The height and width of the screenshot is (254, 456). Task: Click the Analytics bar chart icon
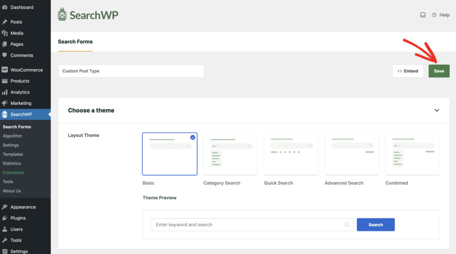point(5,92)
